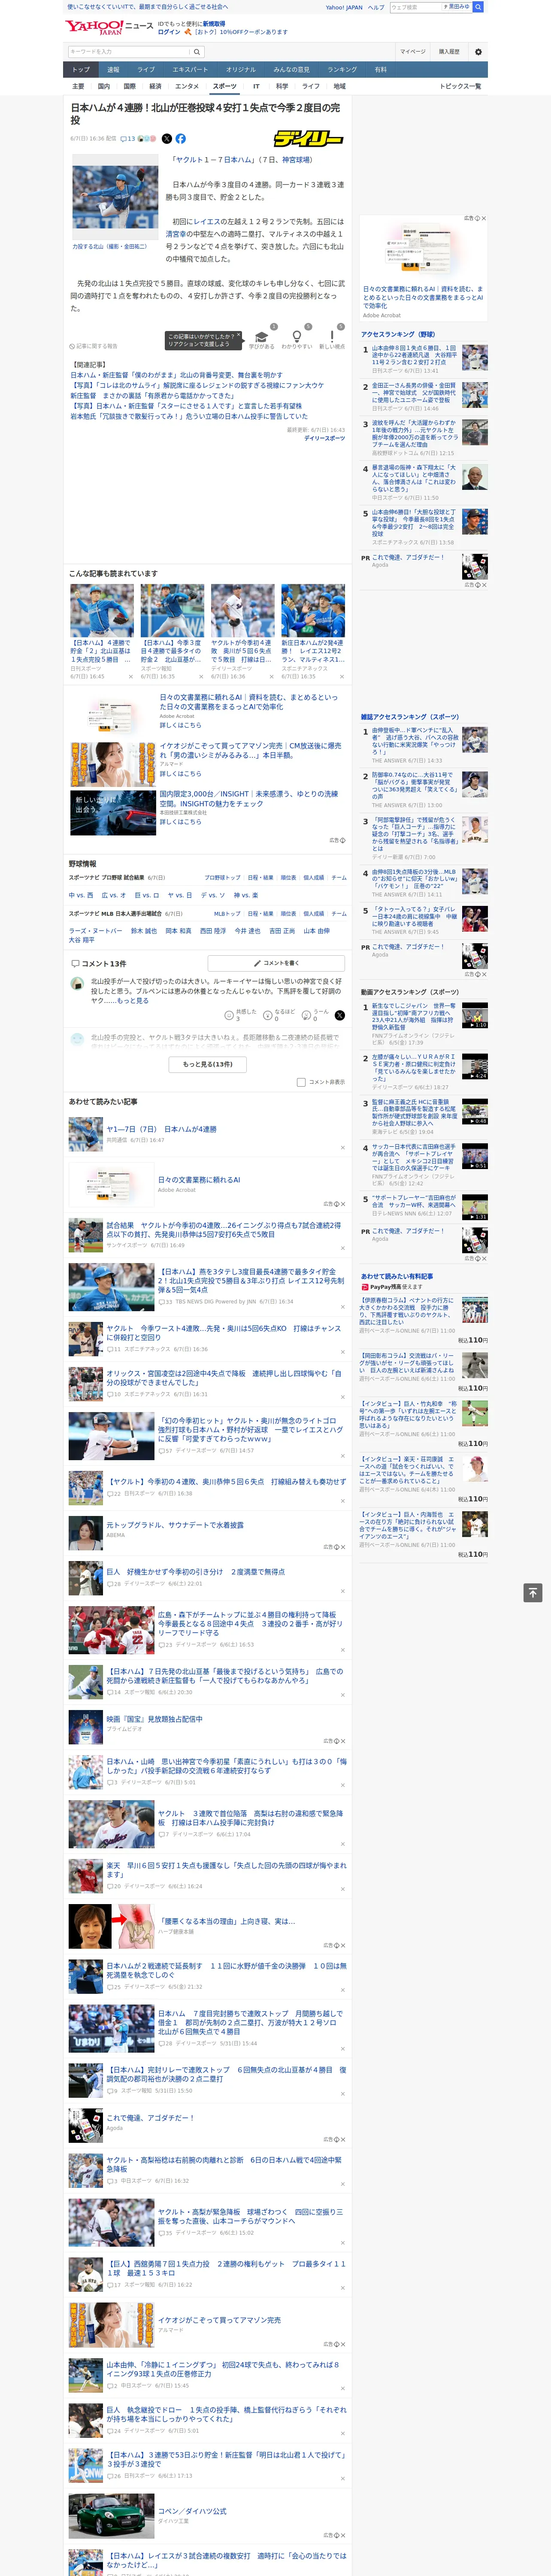Viewport: 551px width, 2576px height.
Task: Click the keyword search magnifier icon
Action: click(197, 52)
